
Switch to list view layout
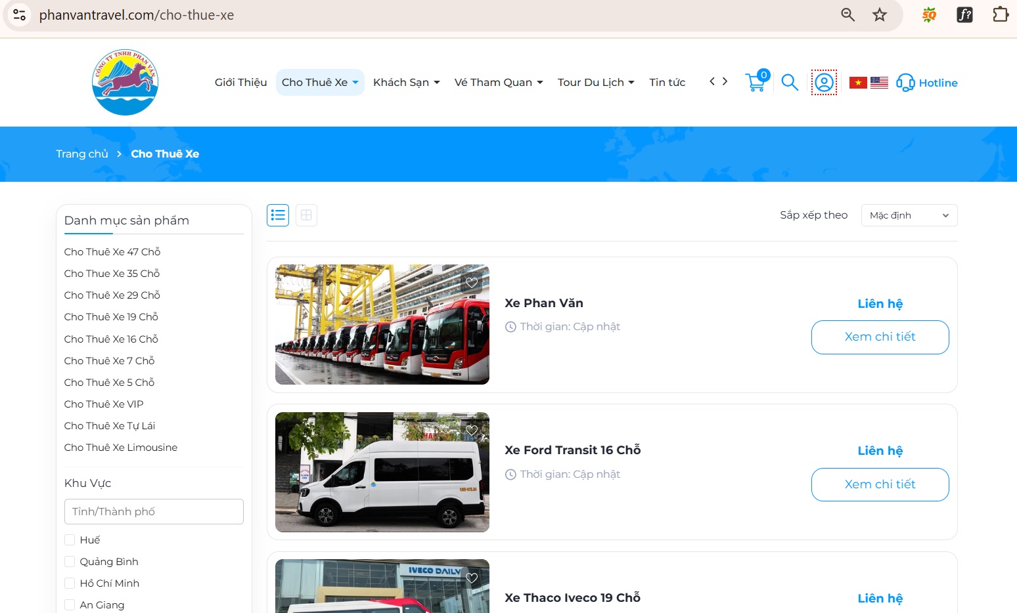point(277,215)
